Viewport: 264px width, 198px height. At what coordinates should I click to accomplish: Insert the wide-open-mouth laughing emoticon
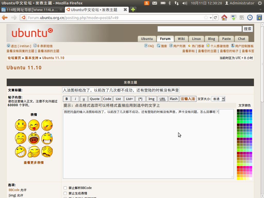click(34, 138)
